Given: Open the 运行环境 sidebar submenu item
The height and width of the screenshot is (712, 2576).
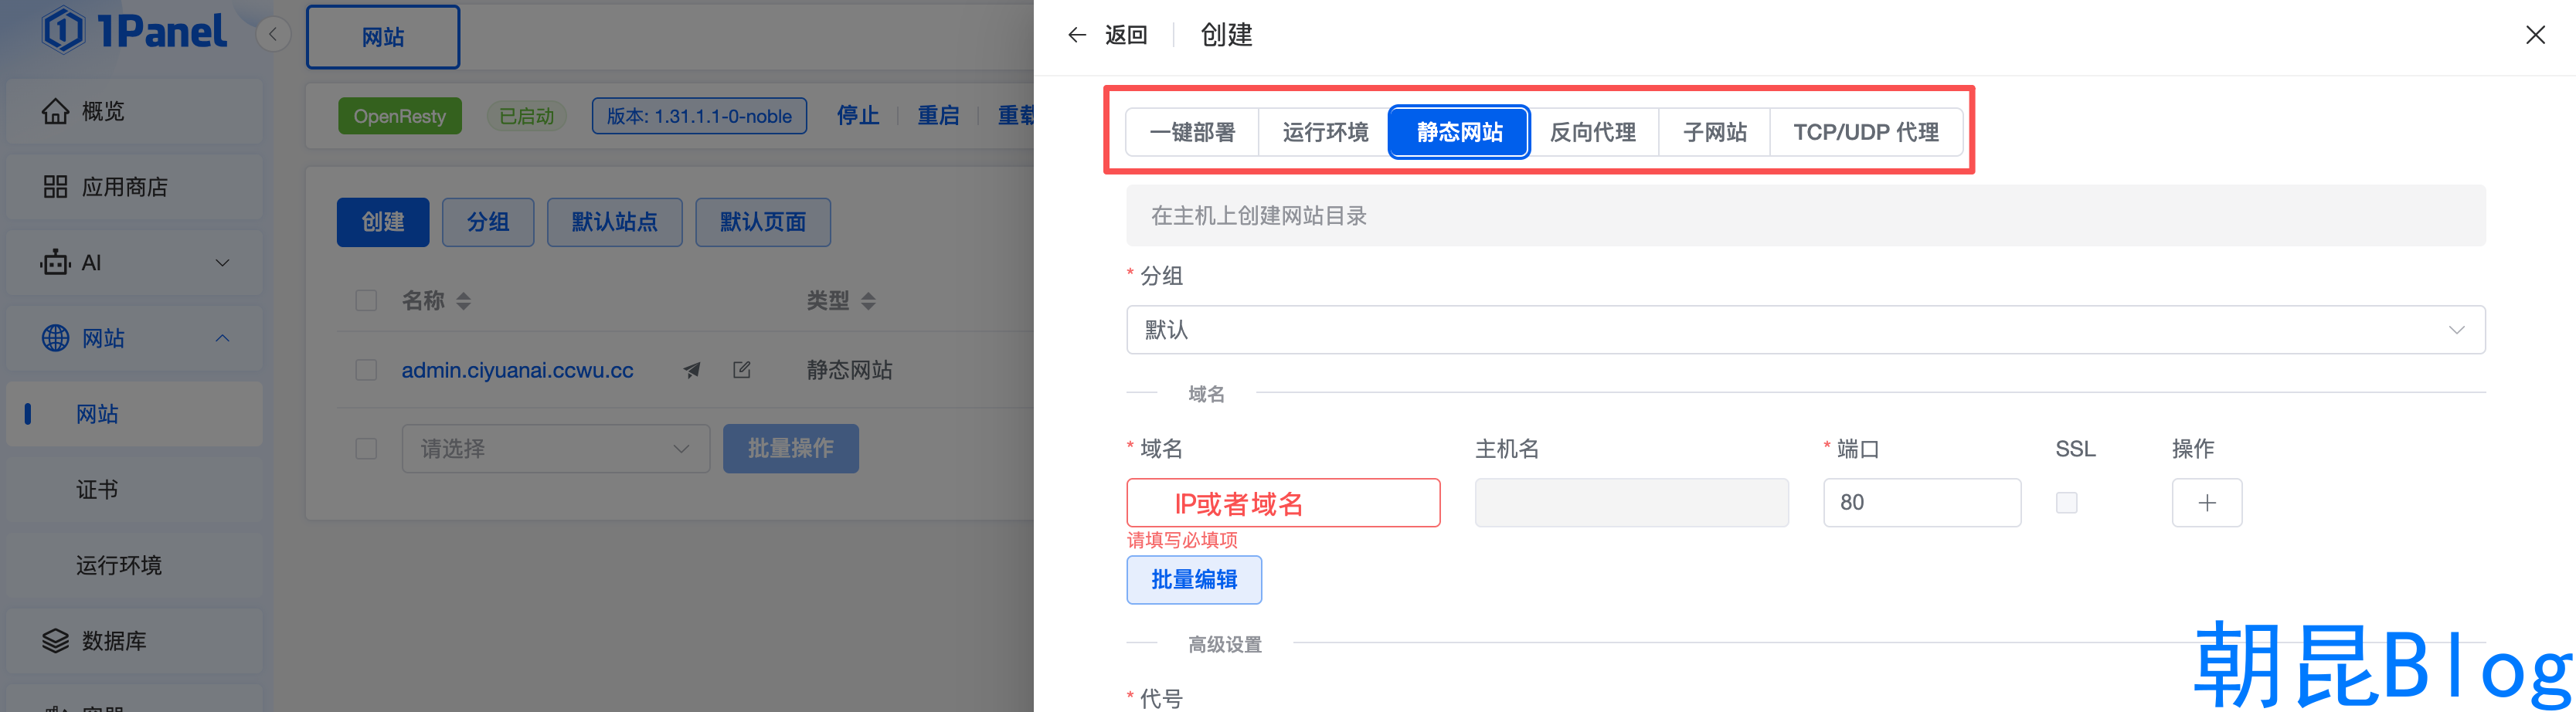Looking at the screenshot, I should (134, 566).
